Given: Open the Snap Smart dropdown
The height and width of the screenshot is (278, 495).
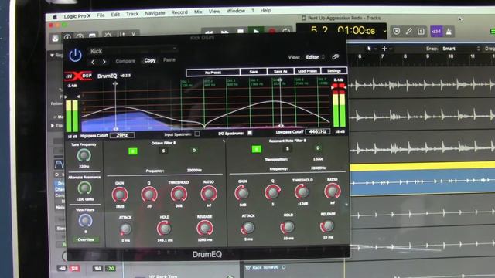Looking at the screenshot, I should tap(461, 49).
